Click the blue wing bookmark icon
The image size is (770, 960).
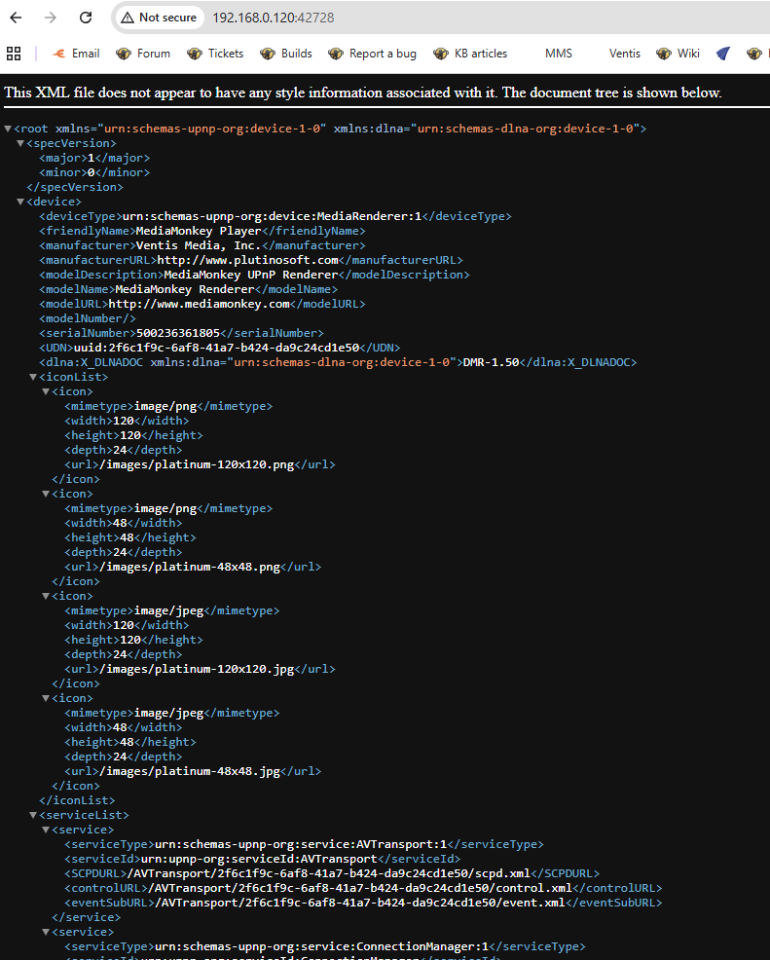coord(723,54)
